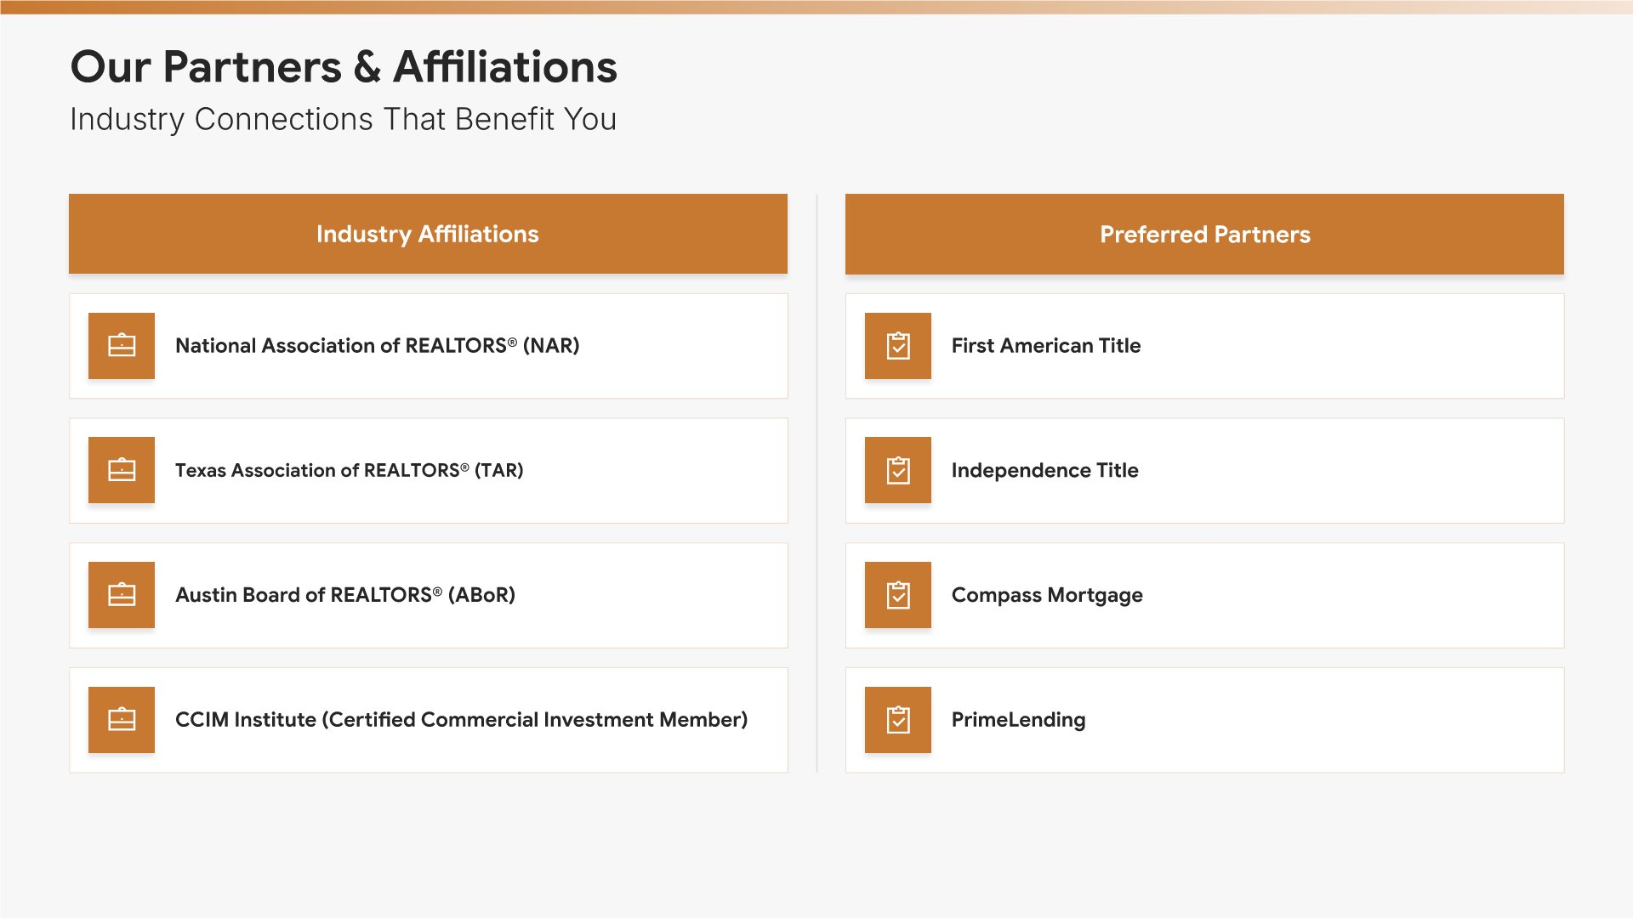Screen dimensions: 1633x918
Task: Click the briefcase icon beside National Association of REALTORS
Action: click(x=122, y=346)
